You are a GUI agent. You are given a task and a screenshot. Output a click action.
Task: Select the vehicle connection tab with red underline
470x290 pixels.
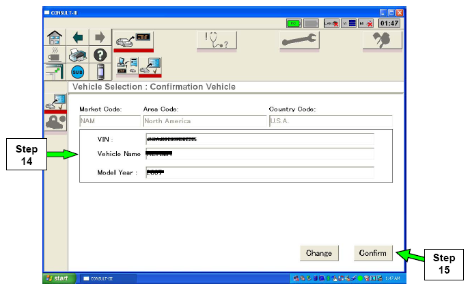tap(133, 40)
